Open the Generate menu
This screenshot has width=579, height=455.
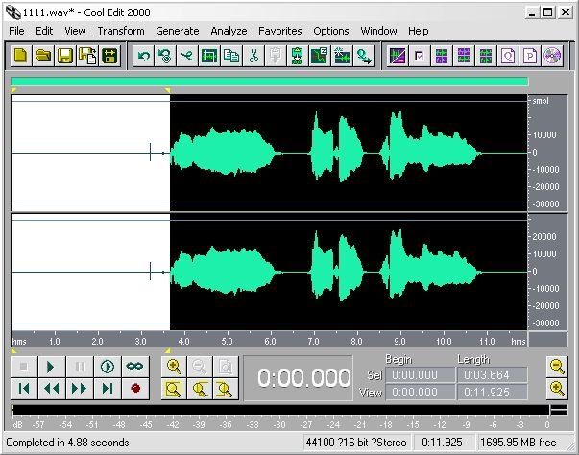(x=178, y=31)
